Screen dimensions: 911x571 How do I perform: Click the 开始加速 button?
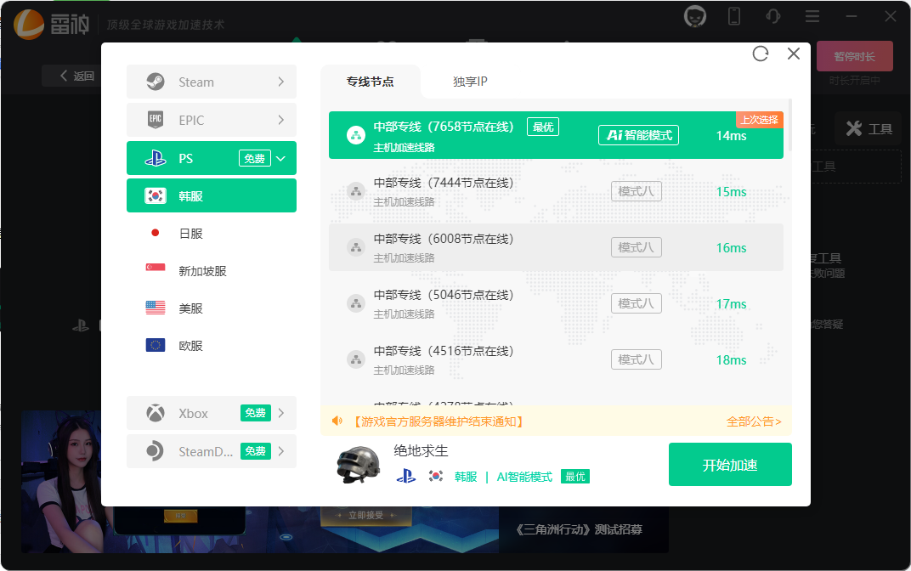tap(730, 465)
